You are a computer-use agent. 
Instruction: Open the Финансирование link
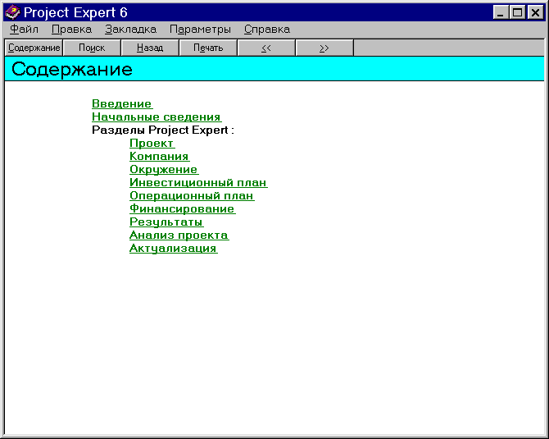pyautogui.click(x=182, y=208)
